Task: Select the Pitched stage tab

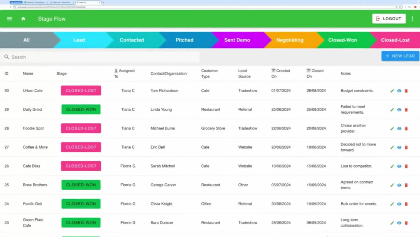Action: 184,40
